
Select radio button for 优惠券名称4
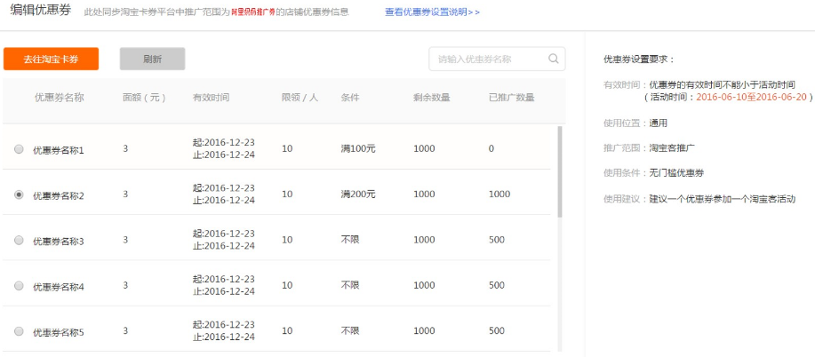coord(20,285)
